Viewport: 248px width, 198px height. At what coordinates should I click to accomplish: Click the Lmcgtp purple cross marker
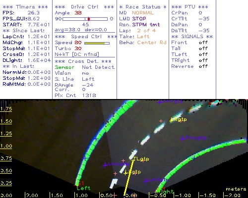[x=105, y=165]
